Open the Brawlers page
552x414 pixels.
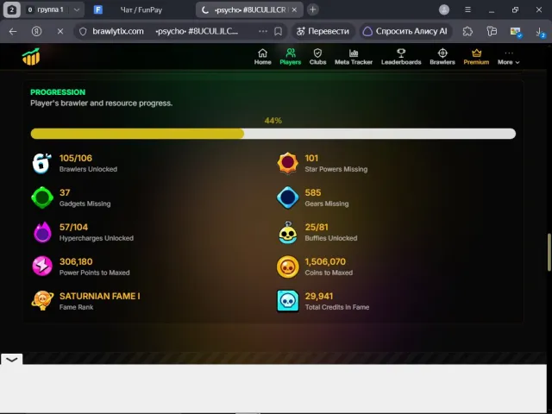442,57
